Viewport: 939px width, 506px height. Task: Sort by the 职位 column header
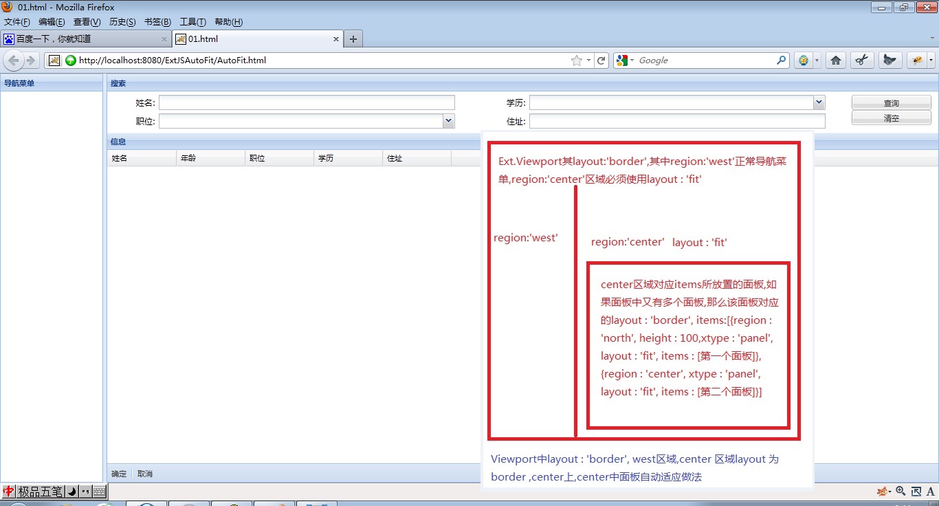click(279, 158)
